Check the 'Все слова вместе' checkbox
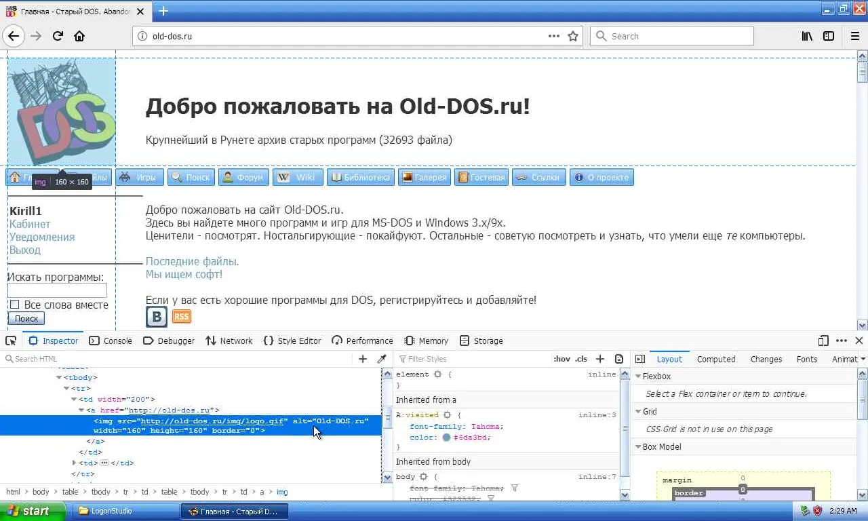This screenshot has height=521, width=868. click(14, 305)
